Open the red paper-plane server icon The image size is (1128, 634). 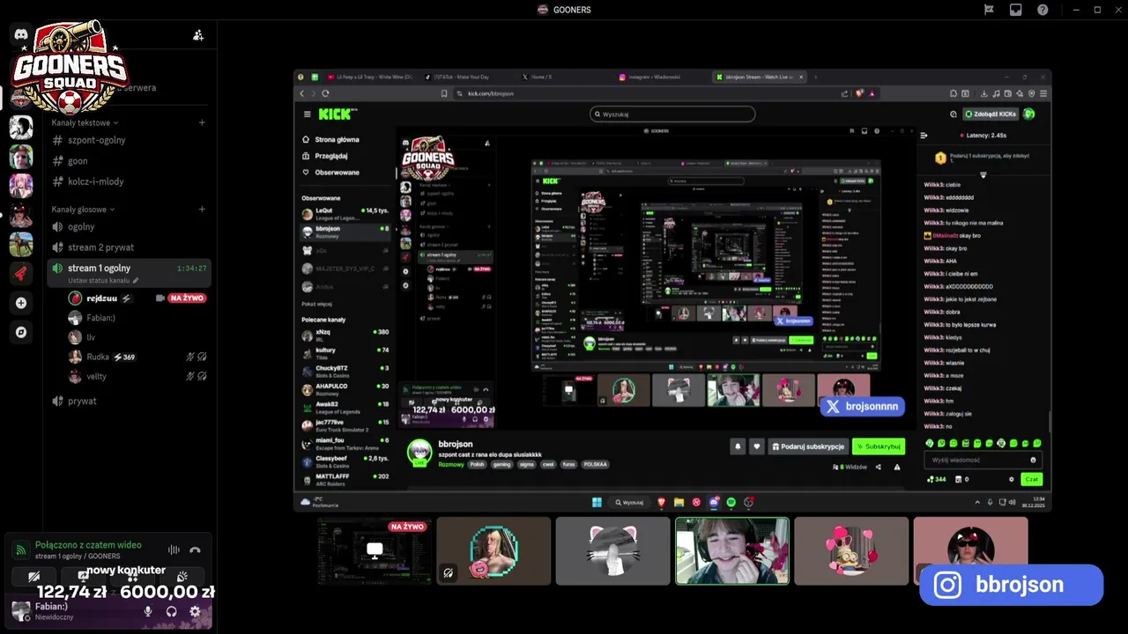coord(21,274)
